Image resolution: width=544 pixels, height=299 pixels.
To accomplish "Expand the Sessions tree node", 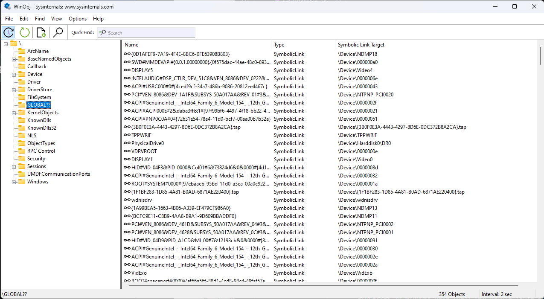I will pyautogui.click(x=14, y=166).
